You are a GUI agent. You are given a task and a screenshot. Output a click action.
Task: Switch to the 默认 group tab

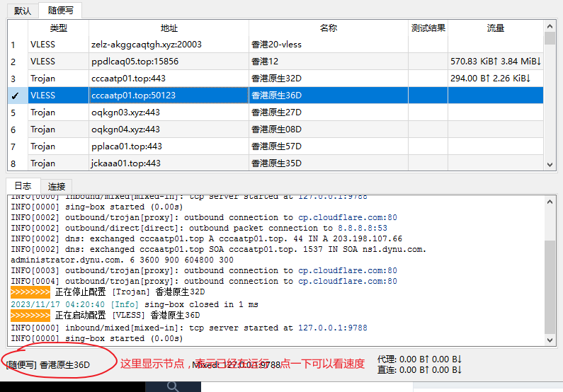(x=23, y=11)
